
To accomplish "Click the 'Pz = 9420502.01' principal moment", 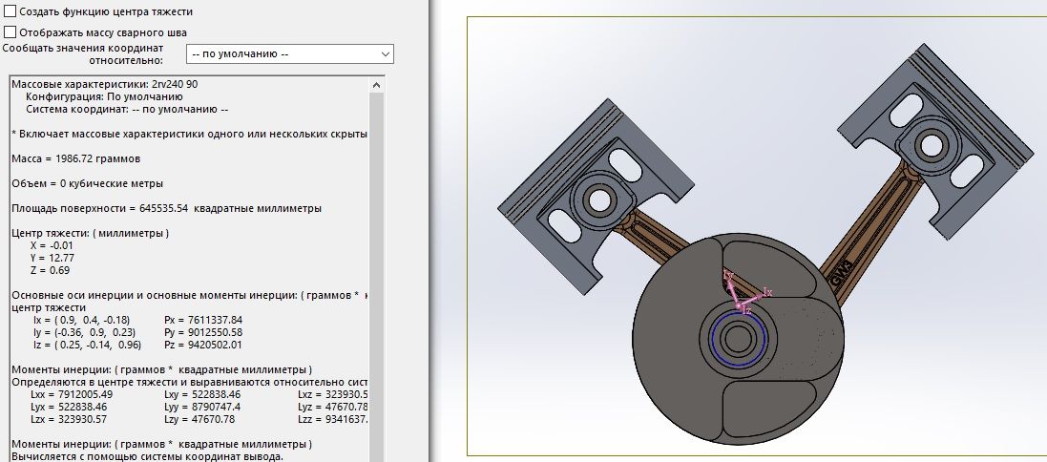I will coord(203,346).
